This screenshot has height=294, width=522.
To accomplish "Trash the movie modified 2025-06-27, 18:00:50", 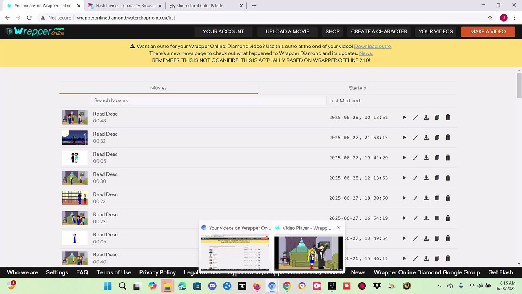I will [x=448, y=198].
